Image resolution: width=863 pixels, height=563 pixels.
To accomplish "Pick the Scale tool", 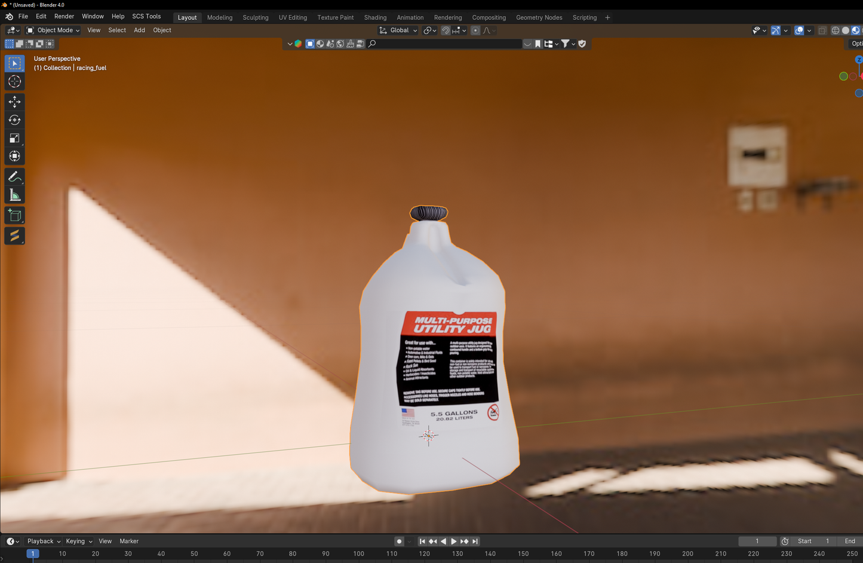I will (x=14, y=139).
